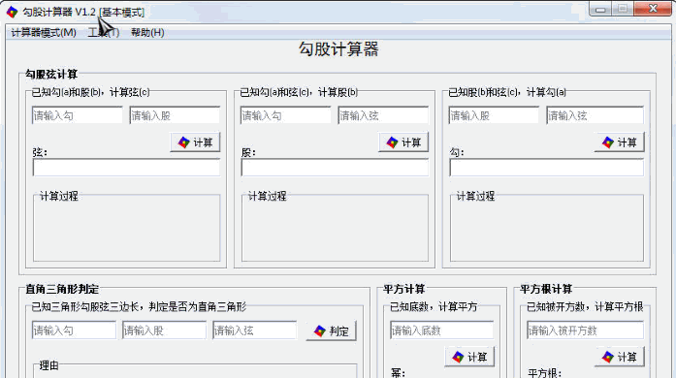This screenshot has width=676, height=378.
Task: Focus the 请输入被开方数 input field
Action: pyautogui.click(x=585, y=331)
